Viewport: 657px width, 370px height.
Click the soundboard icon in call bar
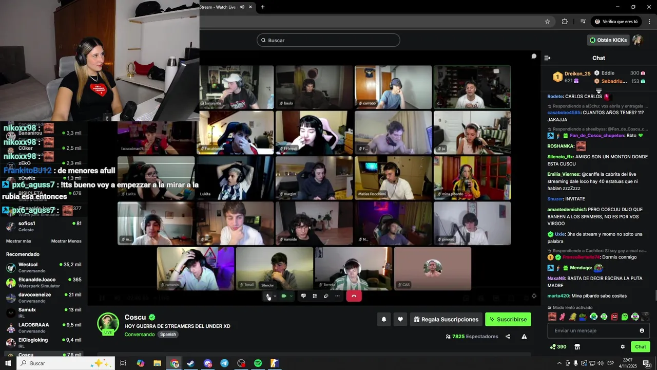pyautogui.click(x=326, y=296)
